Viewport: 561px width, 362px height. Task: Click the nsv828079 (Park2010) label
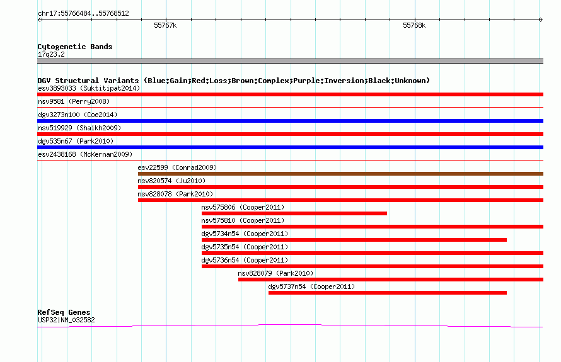coord(275,273)
